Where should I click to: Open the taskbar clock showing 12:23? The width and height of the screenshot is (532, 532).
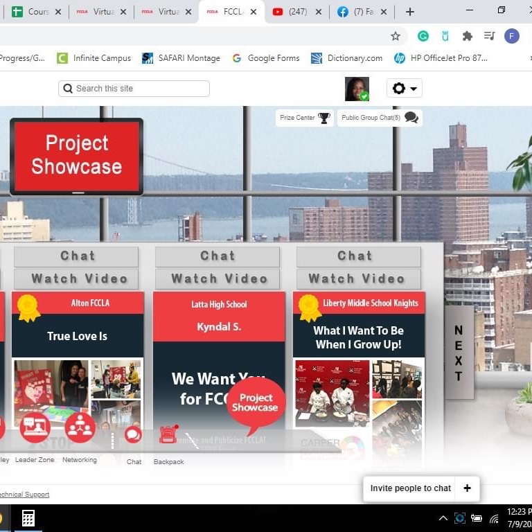point(520,517)
